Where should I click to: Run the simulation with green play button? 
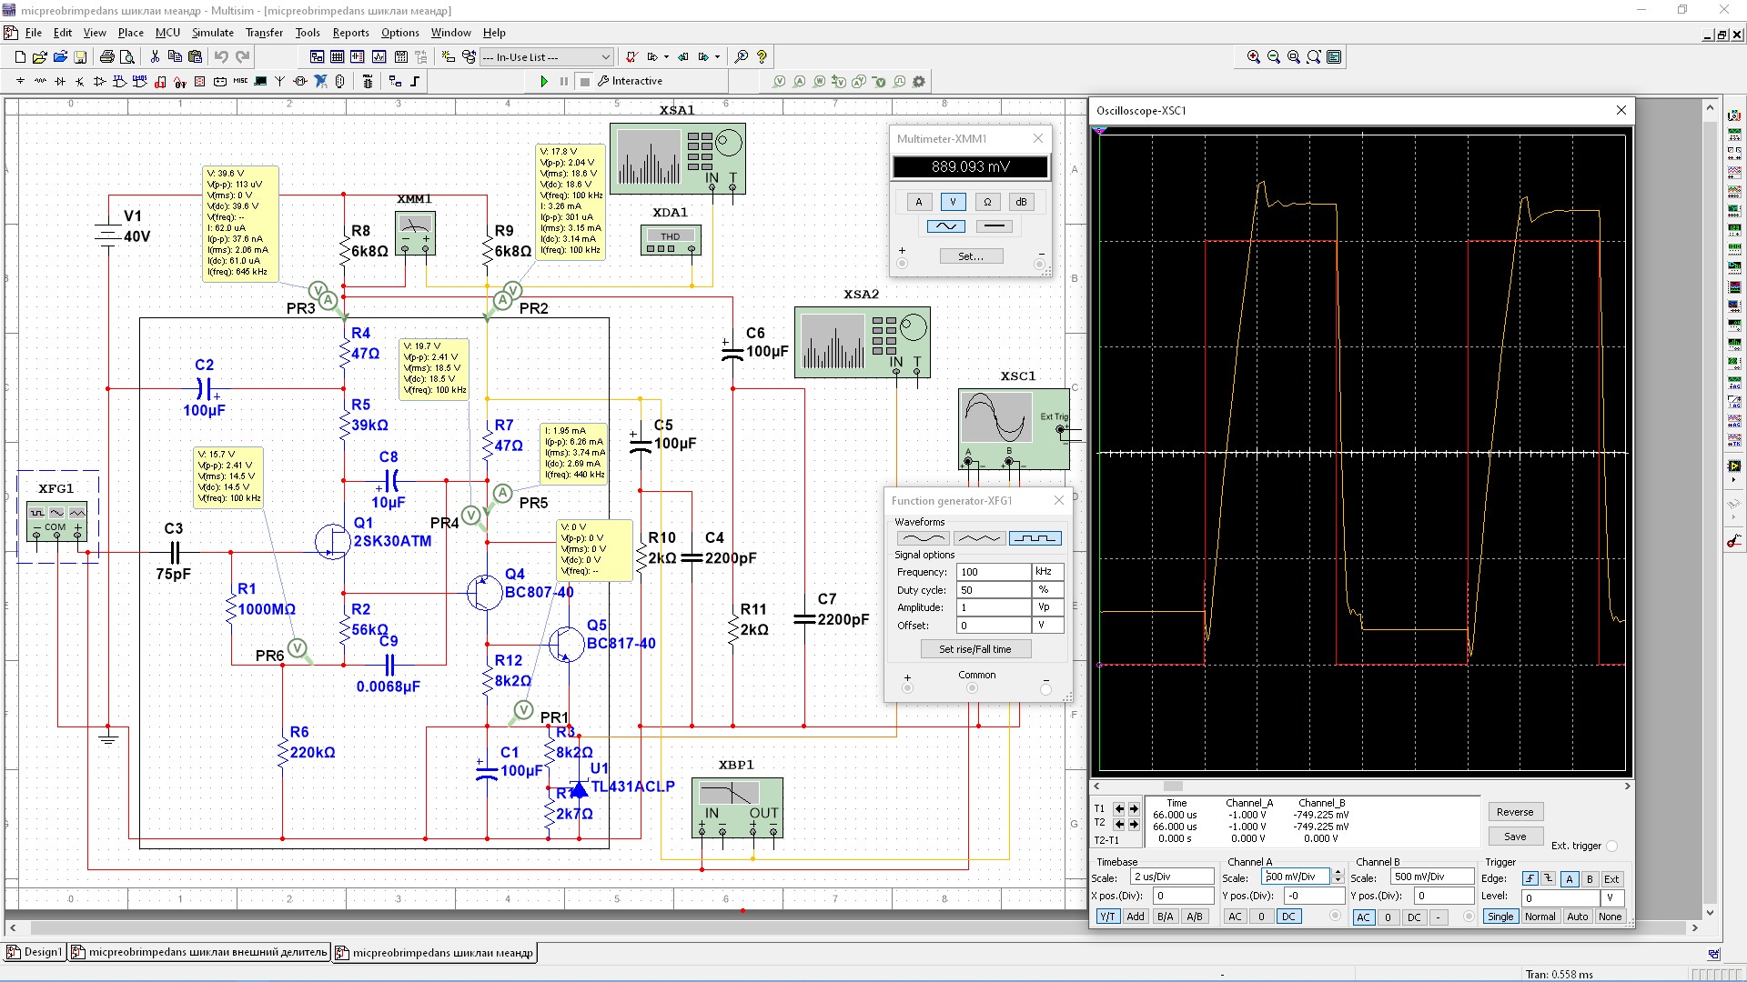point(543,82)
